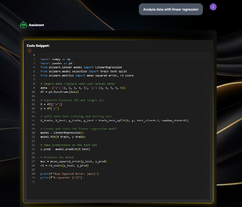Screen dimensions: 242x207
Task: Click the green Assistant robot icon
Action: 24,25
